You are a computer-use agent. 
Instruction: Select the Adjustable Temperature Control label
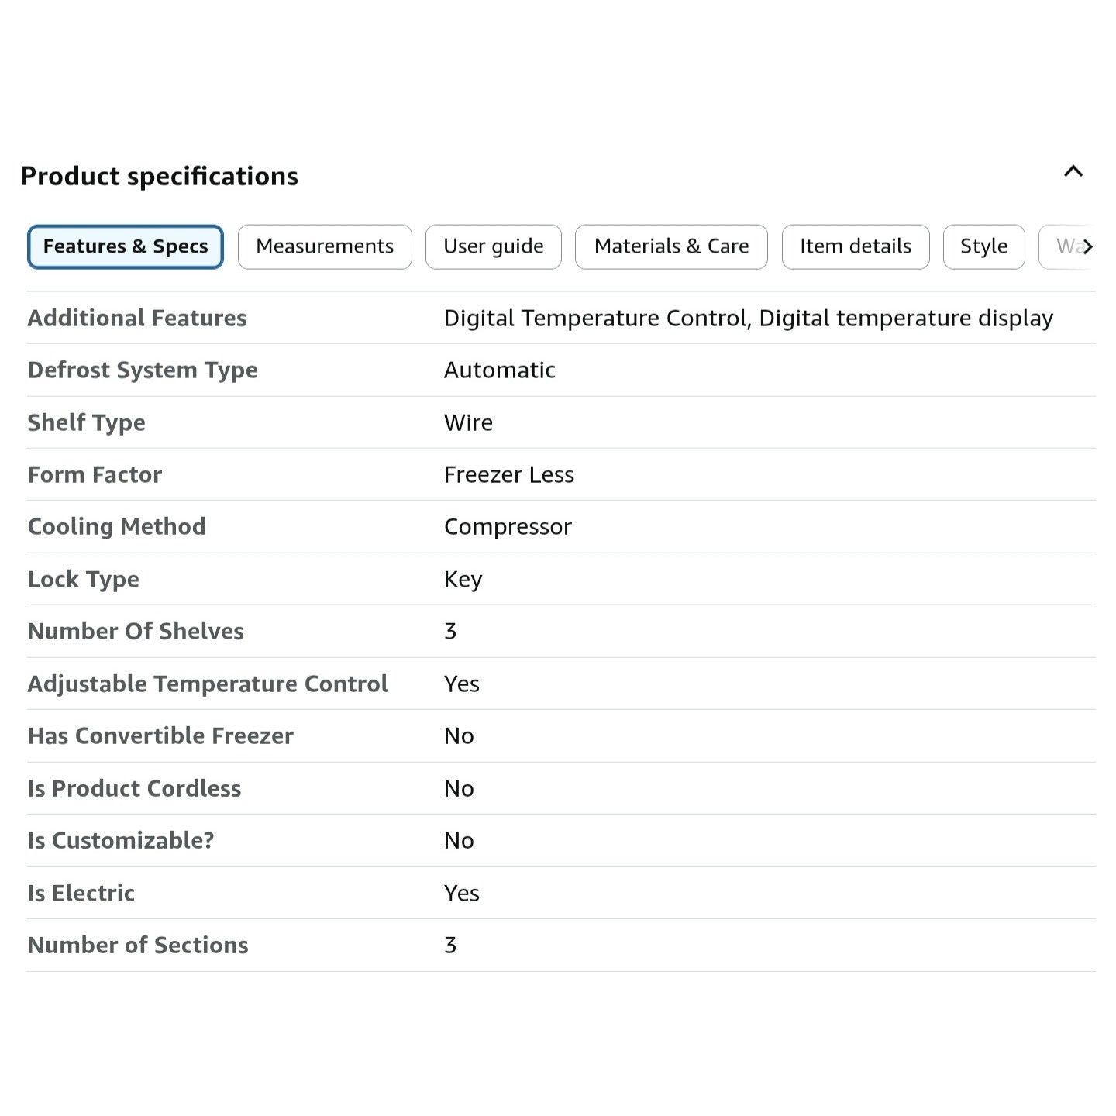[208, 684]
